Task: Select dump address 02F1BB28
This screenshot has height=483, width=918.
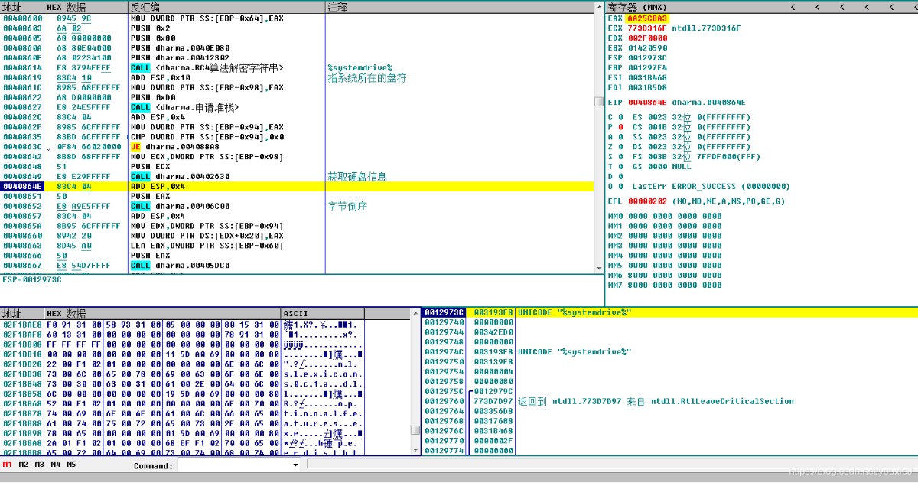Action: [x=21, y=364]
